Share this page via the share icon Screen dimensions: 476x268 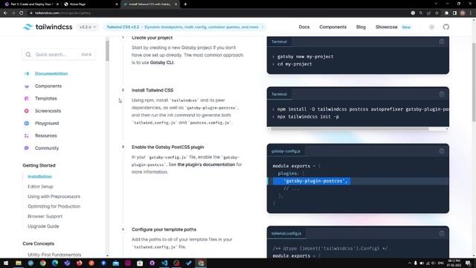[x=428, y=13]
